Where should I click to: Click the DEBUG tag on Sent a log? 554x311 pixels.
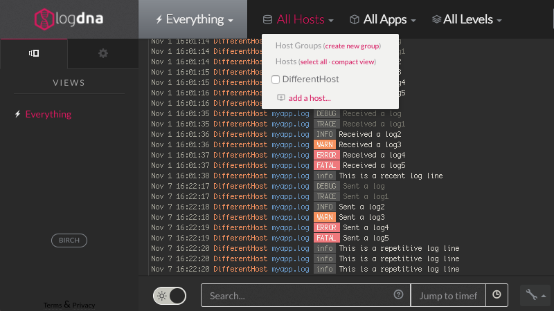[326, 186]
